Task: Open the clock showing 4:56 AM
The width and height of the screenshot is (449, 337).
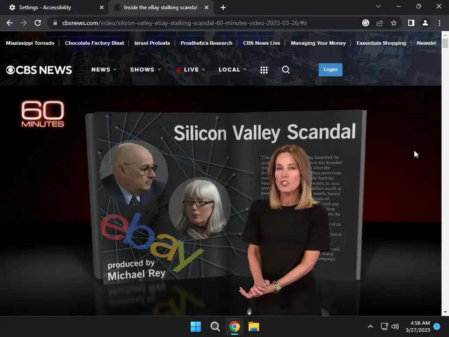Action: [x=418, y=326]
